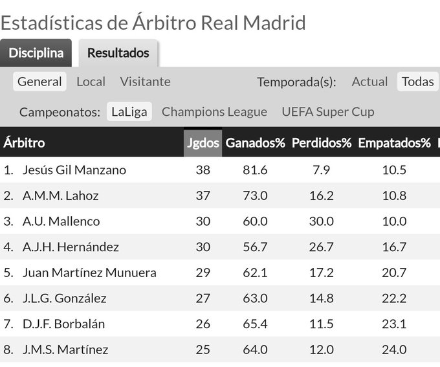Switch to the Disciplina tab

(36, 53)
